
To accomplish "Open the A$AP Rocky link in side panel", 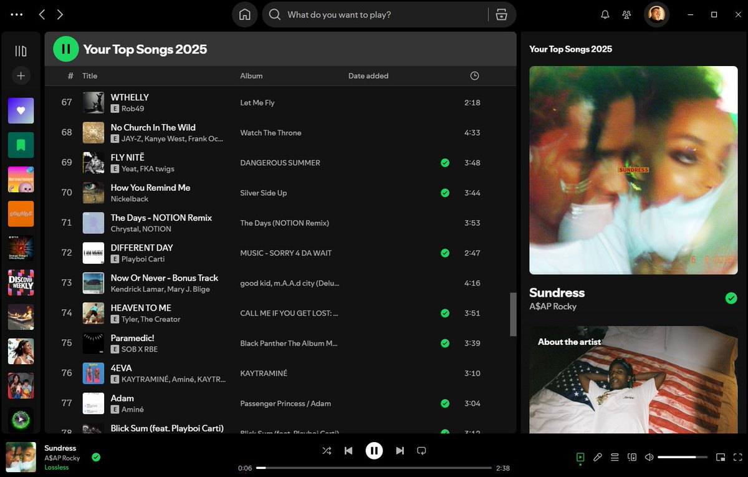I will point(553,306).
